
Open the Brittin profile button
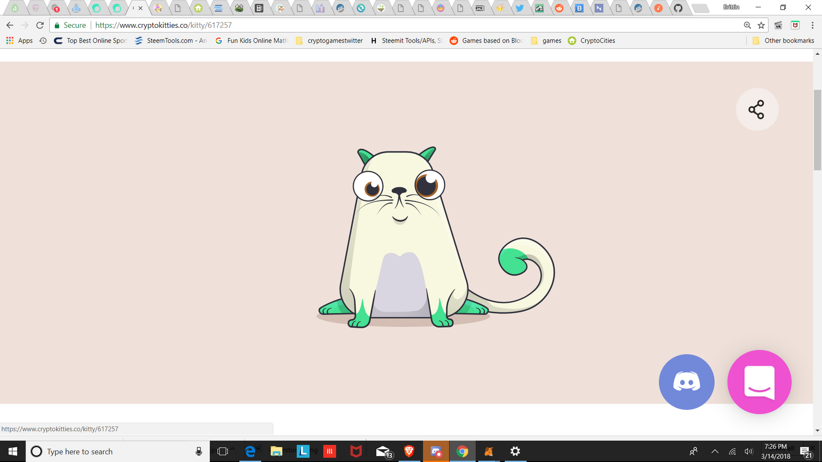[x=731, y=7]
